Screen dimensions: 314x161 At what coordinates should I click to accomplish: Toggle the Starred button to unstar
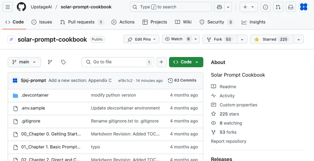click(x=271, y=39)
